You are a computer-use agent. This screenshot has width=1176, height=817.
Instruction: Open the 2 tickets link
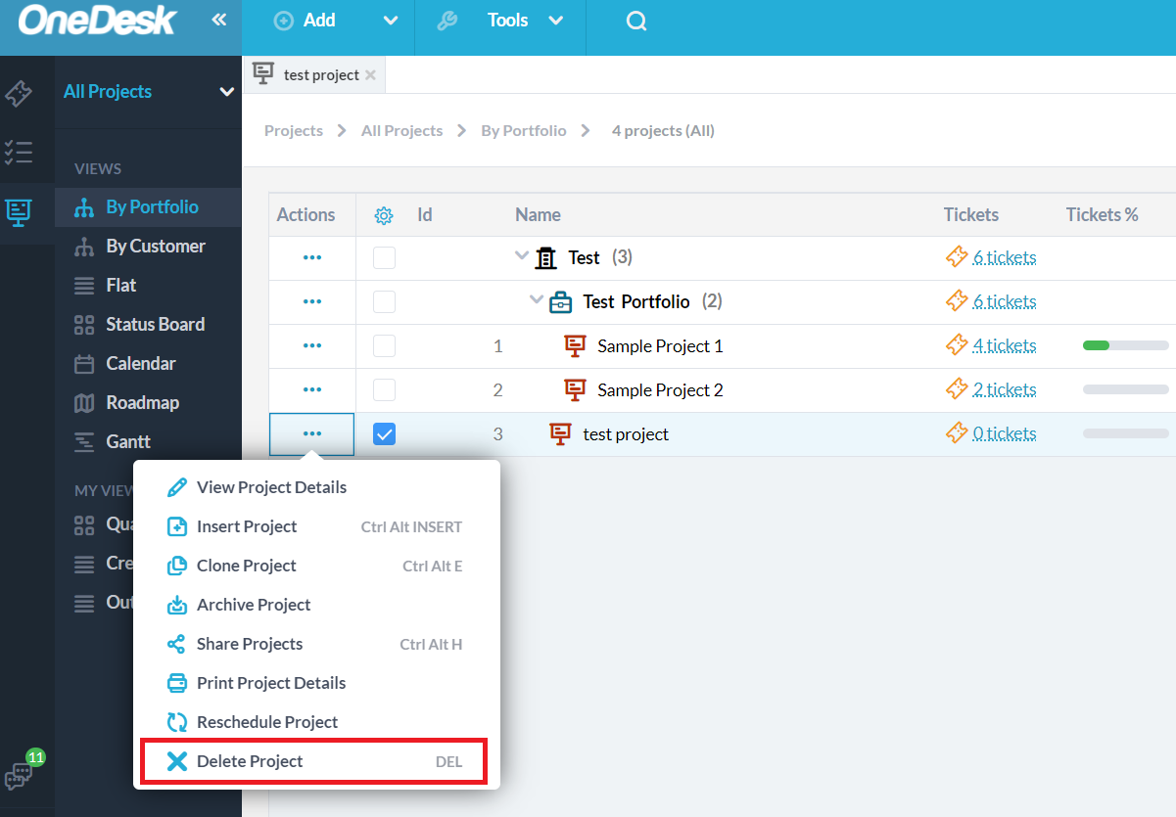pyautogui.click(x=1005, y=389)
